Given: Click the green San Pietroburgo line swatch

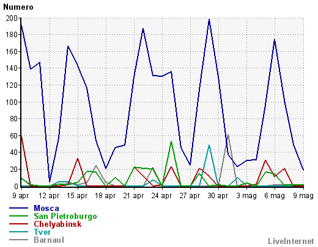Looking at the screenshot, I should [18, 216].
